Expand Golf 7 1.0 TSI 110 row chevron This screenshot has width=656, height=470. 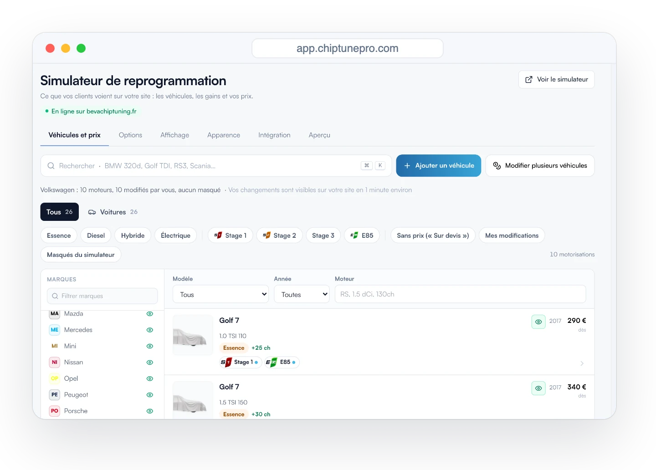coord(582,363)
